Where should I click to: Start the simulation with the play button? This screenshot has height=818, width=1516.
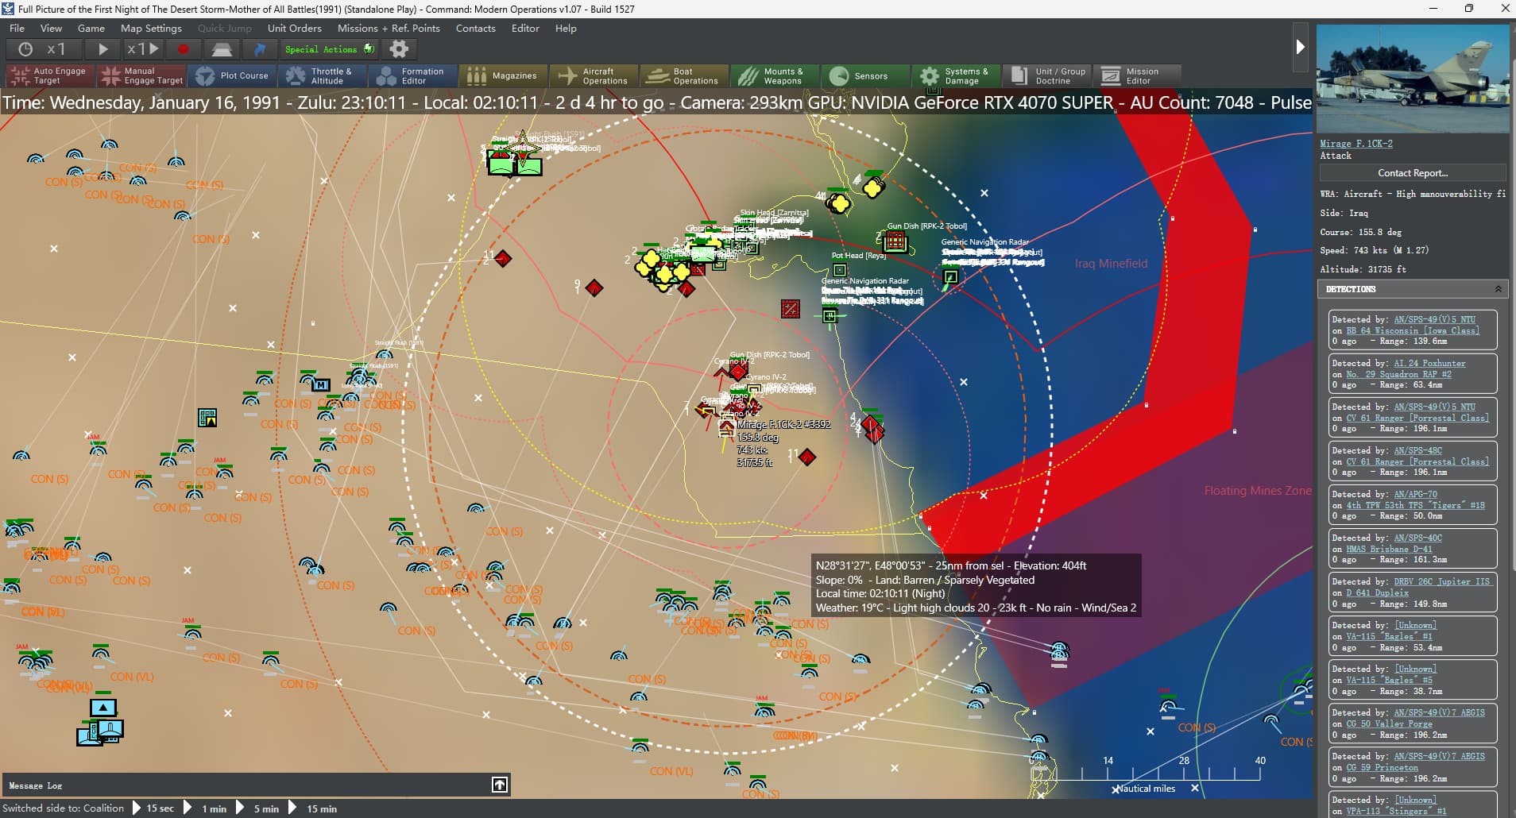102,49
